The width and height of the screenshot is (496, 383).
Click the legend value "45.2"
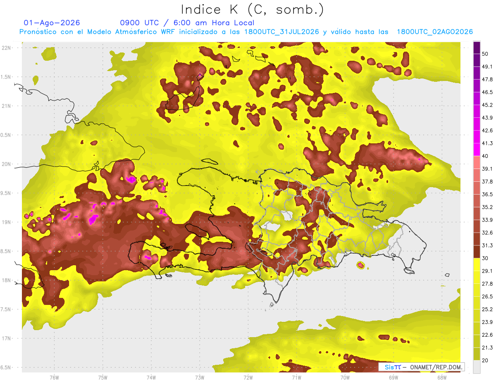pyautogui.click(x=487, y=105)
